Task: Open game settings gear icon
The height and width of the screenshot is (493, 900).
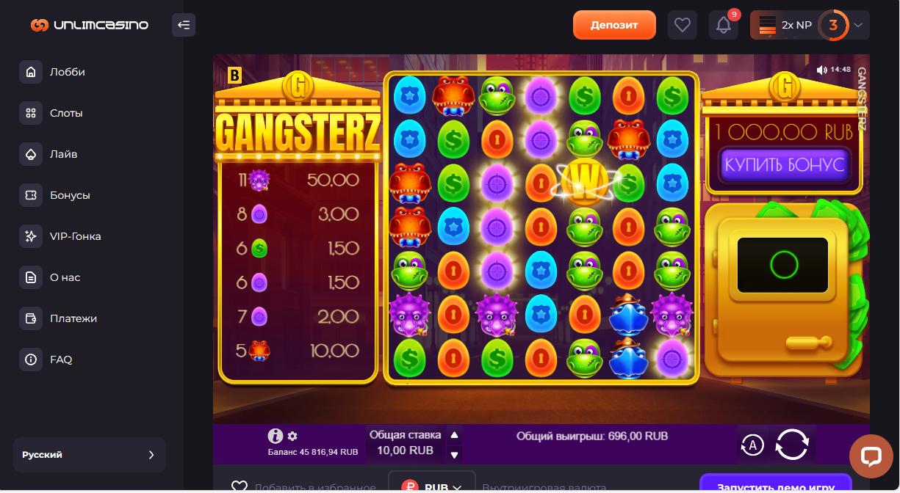Action: click(x=292, y=436)
